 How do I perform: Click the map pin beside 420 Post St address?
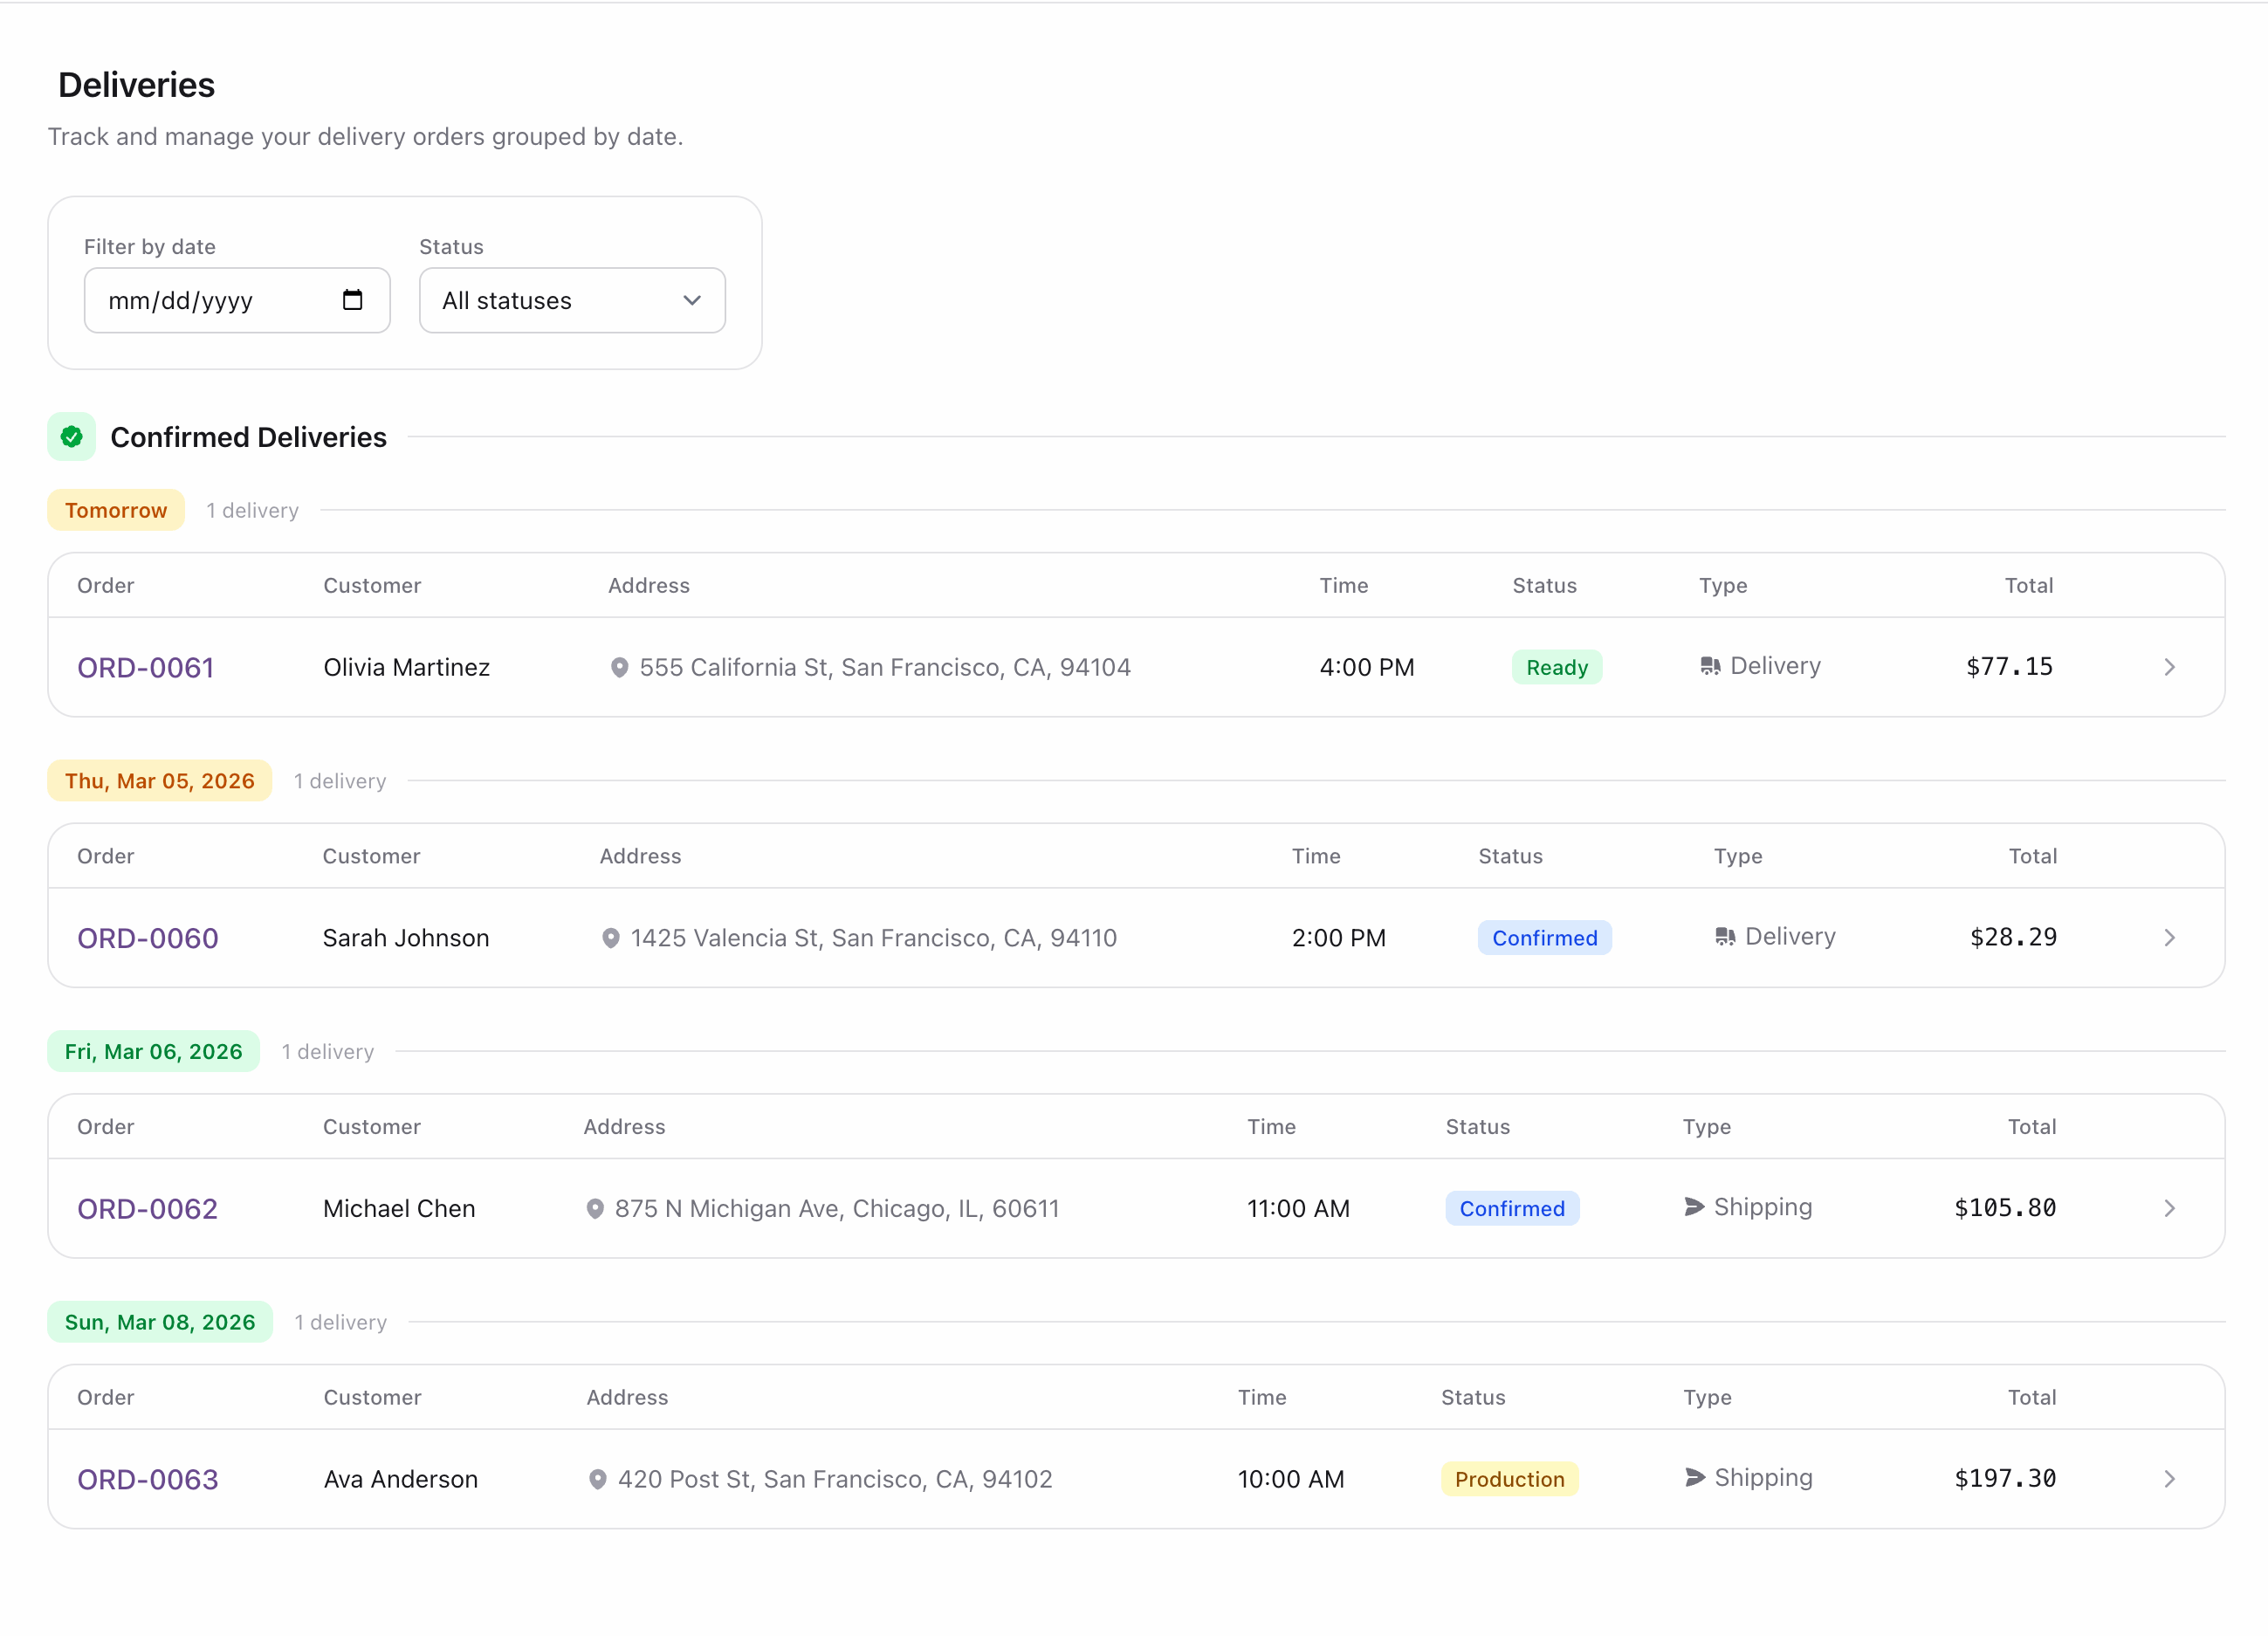click(x=598, y=1479)
